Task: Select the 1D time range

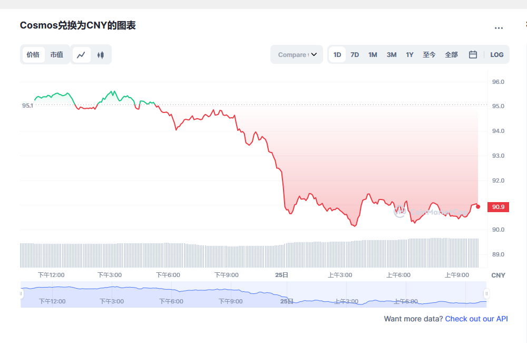Action: point(337,54)
